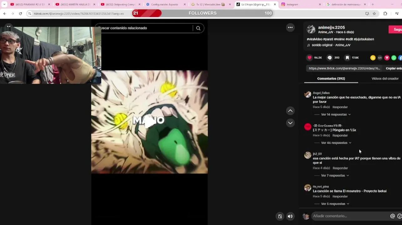Save video with the bookmark icon

(347, 58)
